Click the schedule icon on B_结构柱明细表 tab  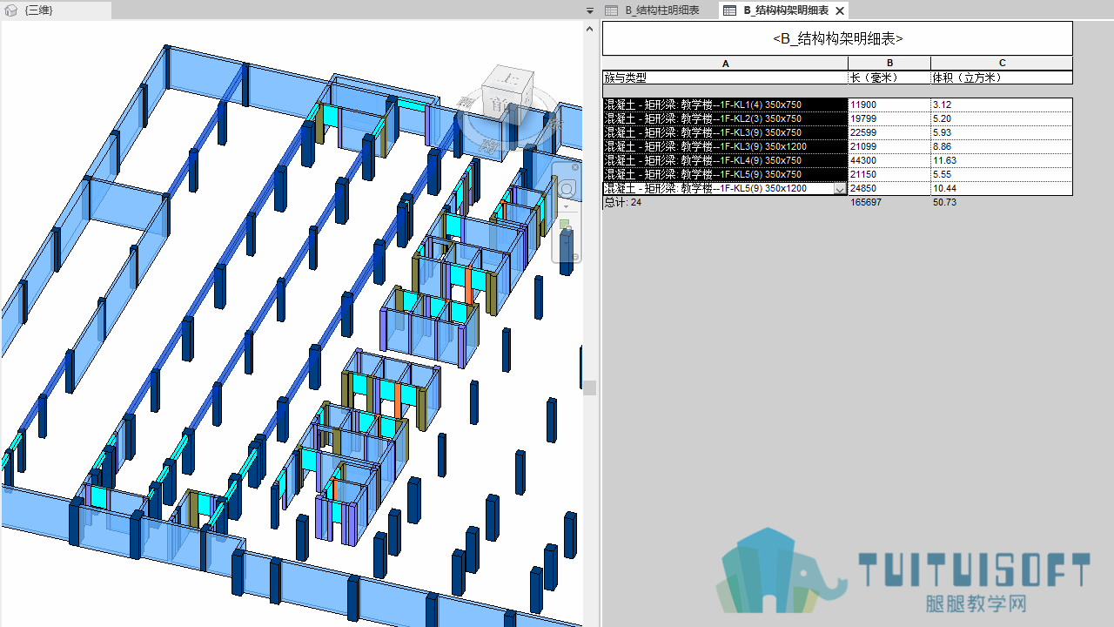612,10
